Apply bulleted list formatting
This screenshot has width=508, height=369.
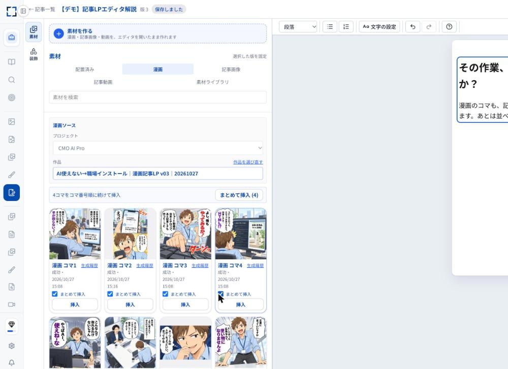pyautogui.click(x=330, y=26)
